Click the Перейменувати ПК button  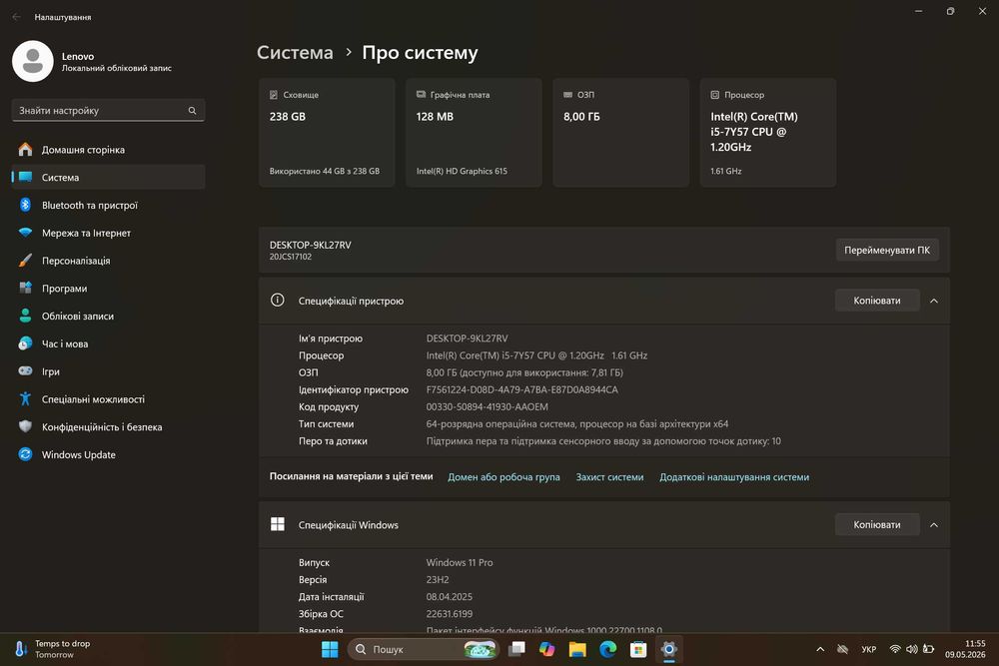click(887, 251)
